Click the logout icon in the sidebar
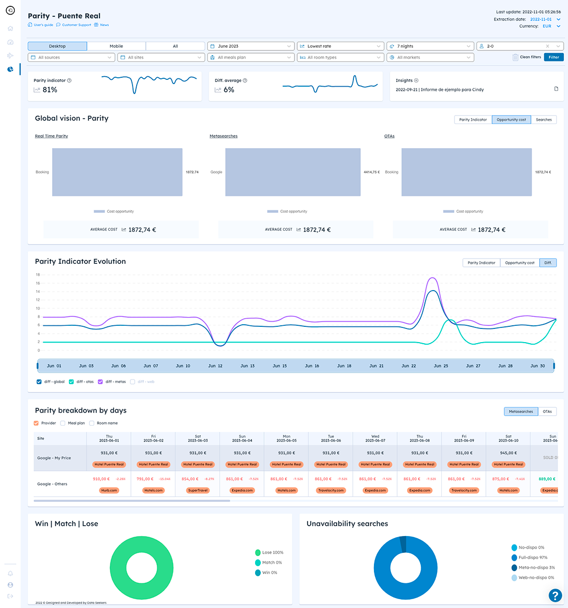Image resolution: width=568 pixels, height=608 pixels. 11,596
